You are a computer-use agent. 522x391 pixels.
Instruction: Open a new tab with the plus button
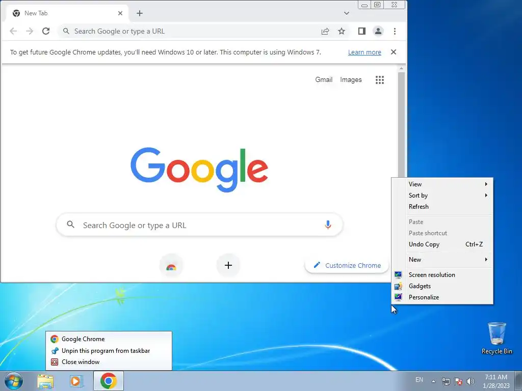click(140, 13)
